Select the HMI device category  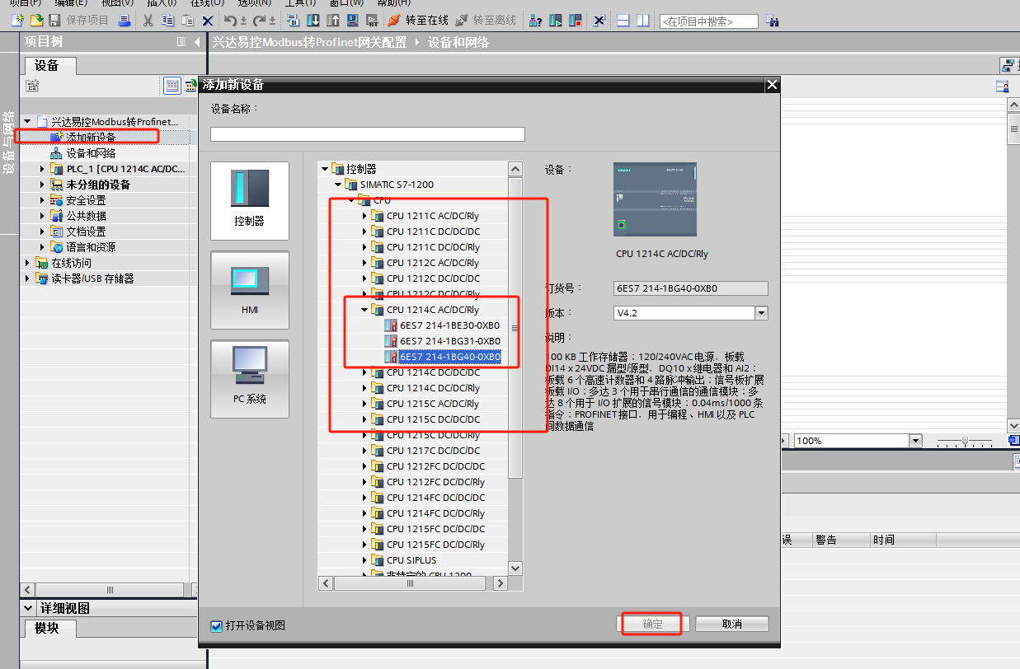pyautogui.click(x=249, y=289)
